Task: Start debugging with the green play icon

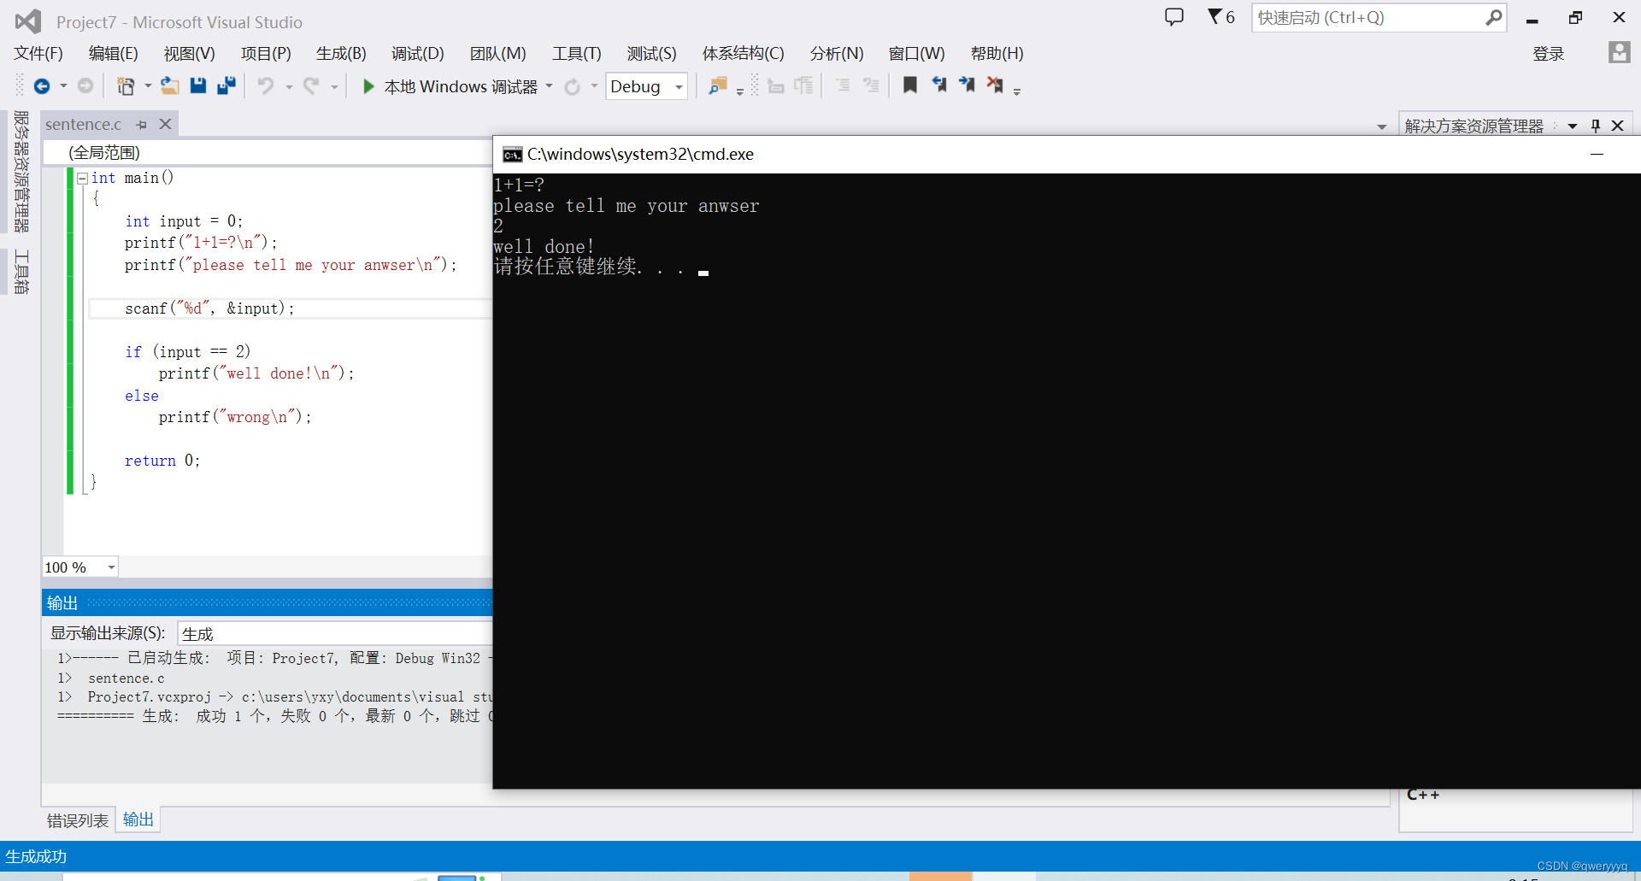Action: click(368, 86)
